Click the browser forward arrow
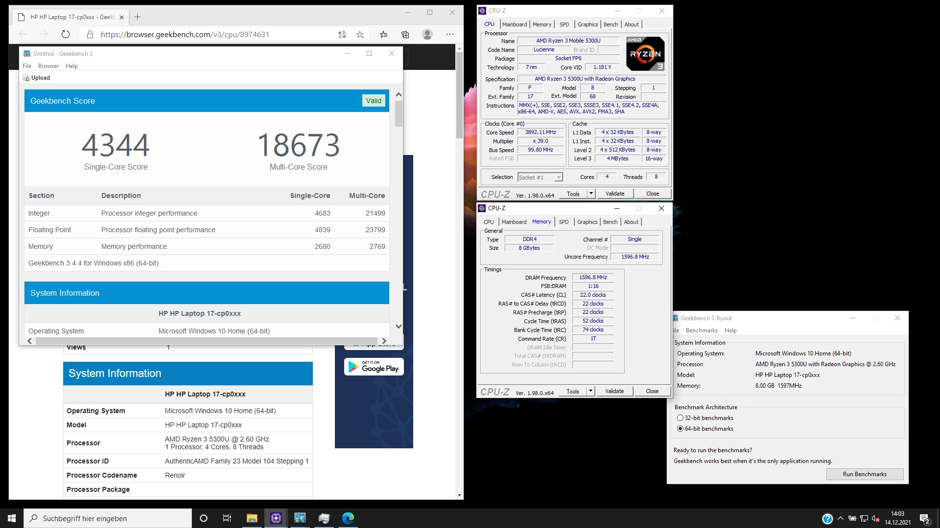 coord(44,34)
